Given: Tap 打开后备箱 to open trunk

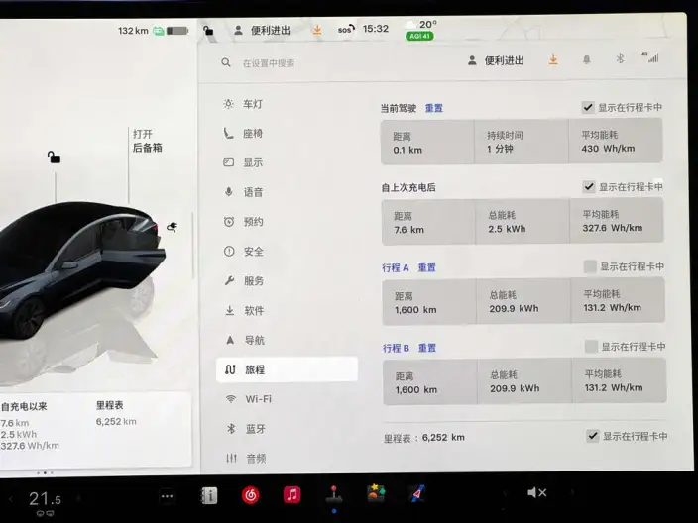Looking at the screenshot, I should click(x=148, y=141).
